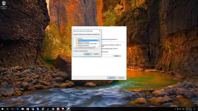Image resolution: width=198 pixels, height=111 pixels.
Task: Click the horizontal scrollbar right arrow in store list
Action: click(97, 48)
